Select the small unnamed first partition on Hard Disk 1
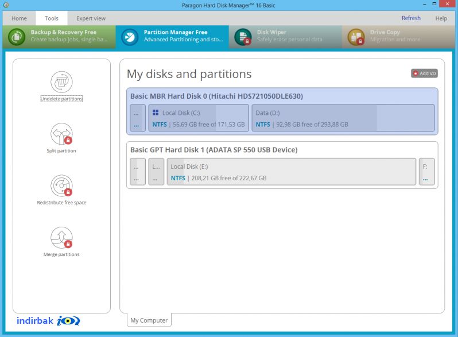Screen dimensions: 458x337 [138, 172]
